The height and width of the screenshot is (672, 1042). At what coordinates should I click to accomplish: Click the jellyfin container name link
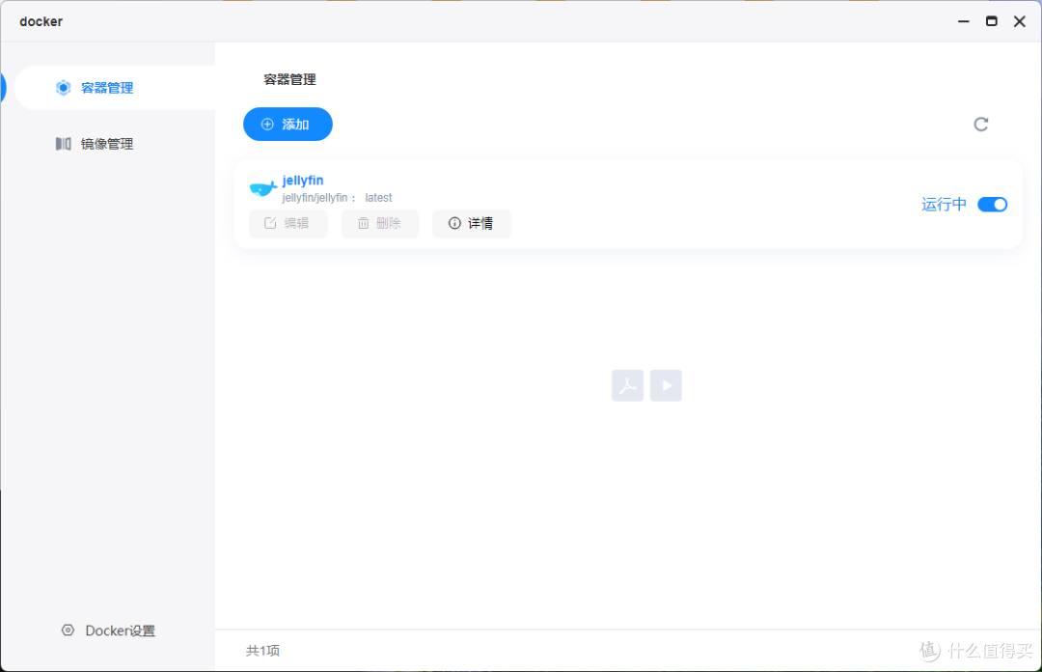[303, 181]
